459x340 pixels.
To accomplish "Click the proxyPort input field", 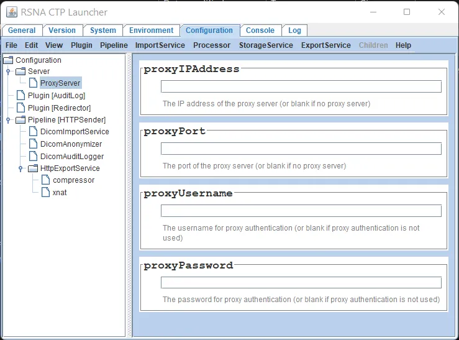I will [301, 149].
